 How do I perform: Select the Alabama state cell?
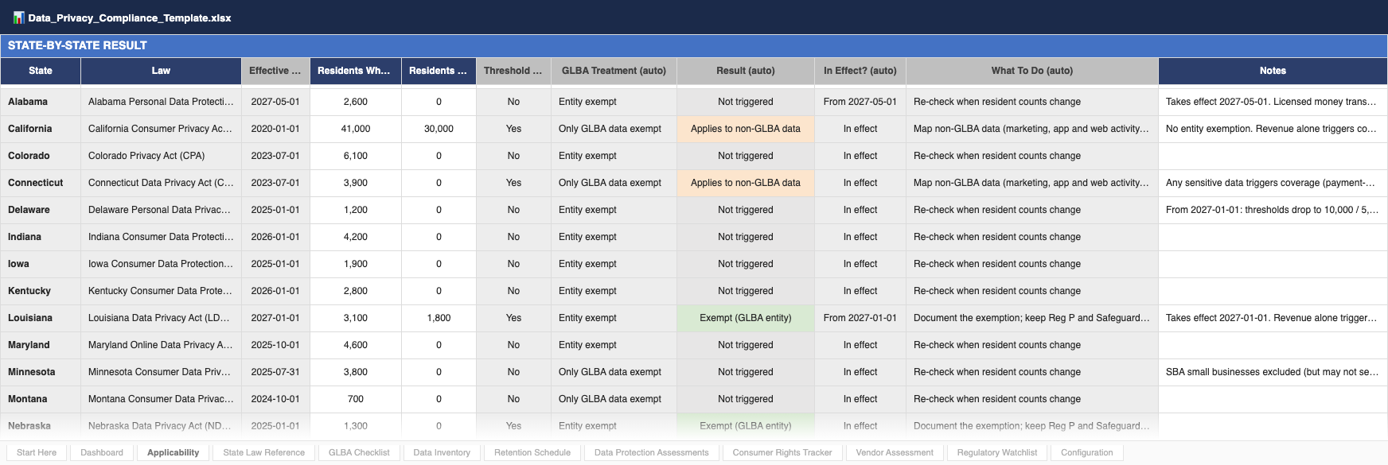tap(41, 102)
